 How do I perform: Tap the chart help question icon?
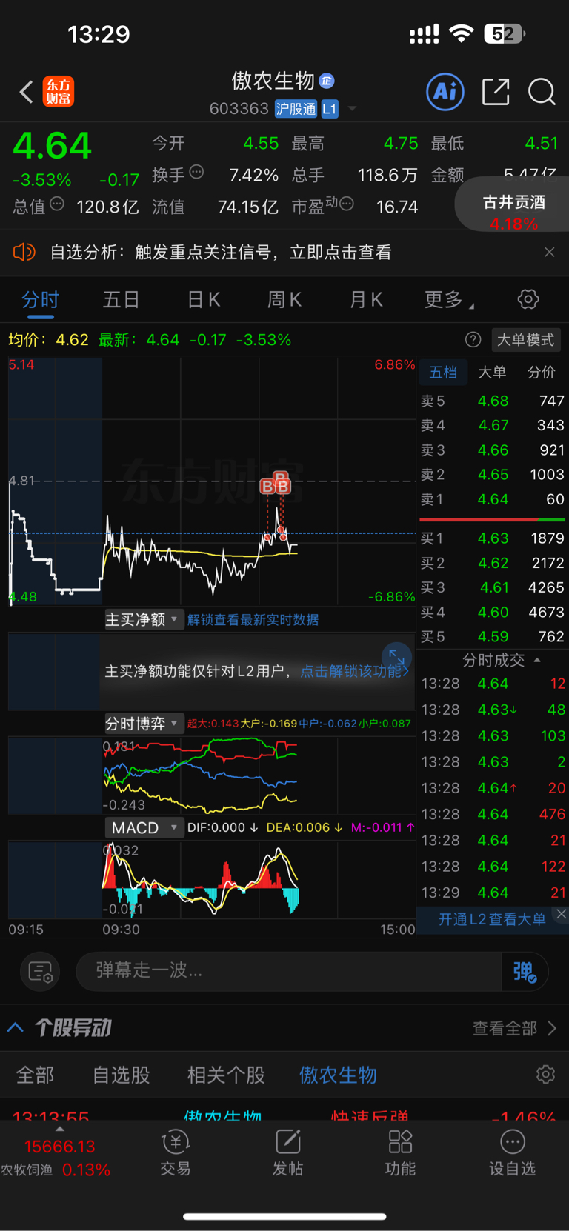click(473, 339)
